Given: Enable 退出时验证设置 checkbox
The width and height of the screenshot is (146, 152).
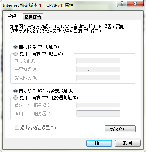Looking at the screenshot, I should pos(17,128).
